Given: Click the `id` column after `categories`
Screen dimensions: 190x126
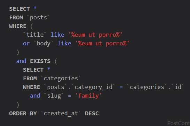Looking at the screenshot, I should tap(178, 87).
